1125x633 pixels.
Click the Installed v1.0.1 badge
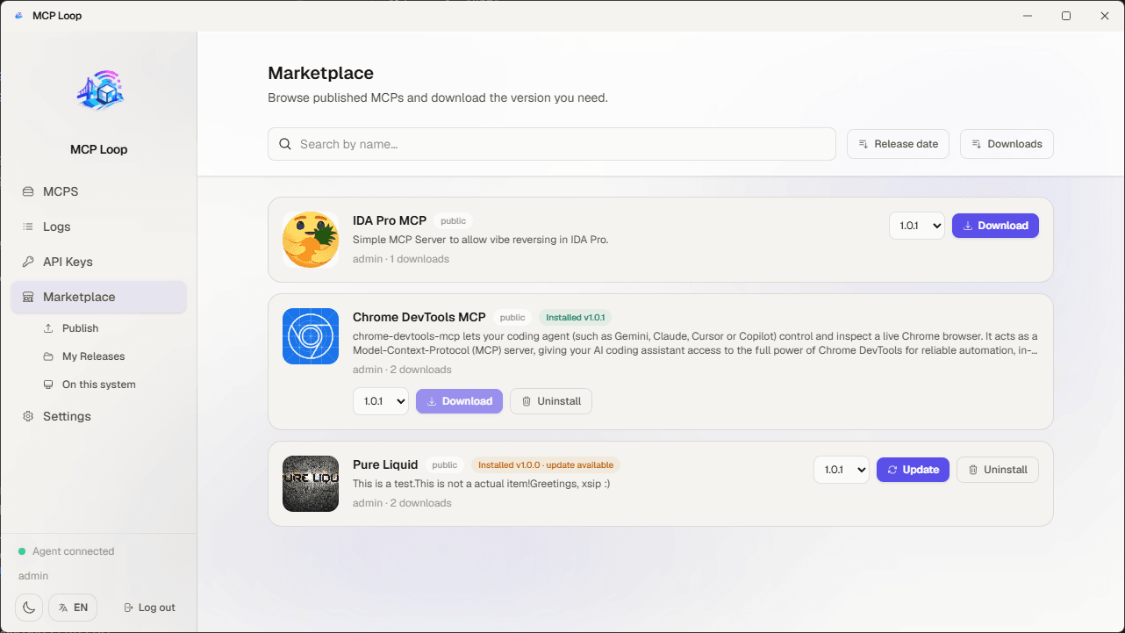[575, 318]
